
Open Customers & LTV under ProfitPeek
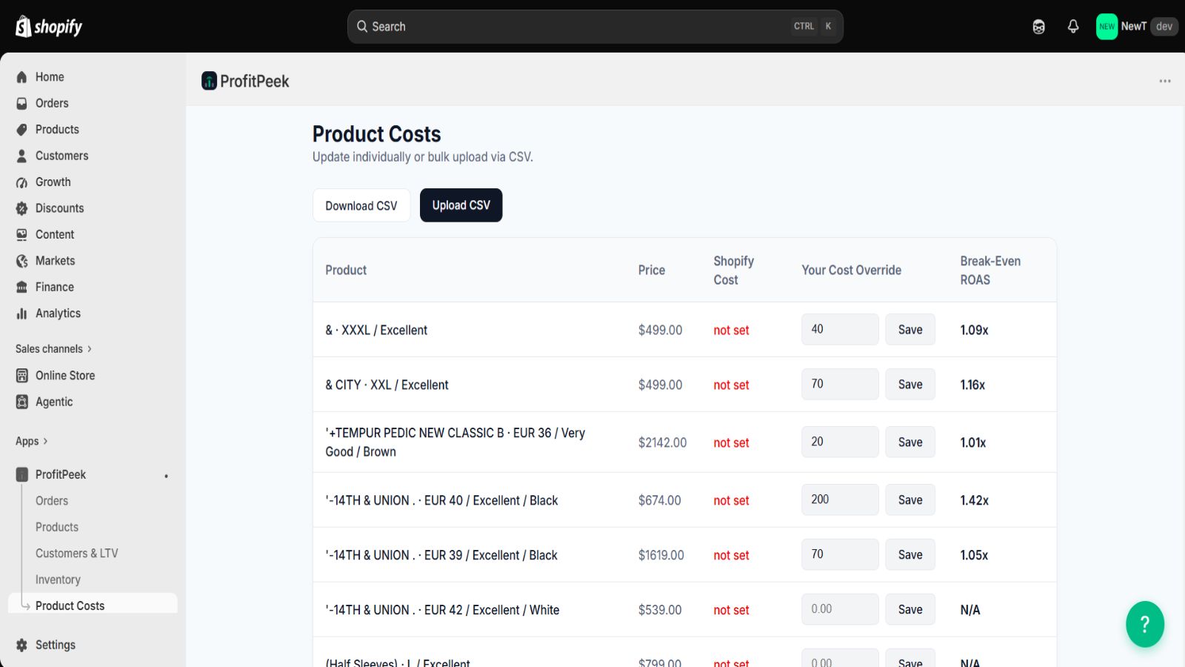[x=77, y=554]
